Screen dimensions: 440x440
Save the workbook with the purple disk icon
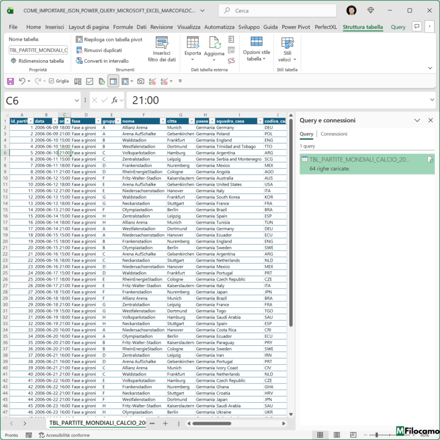[10, 81]
